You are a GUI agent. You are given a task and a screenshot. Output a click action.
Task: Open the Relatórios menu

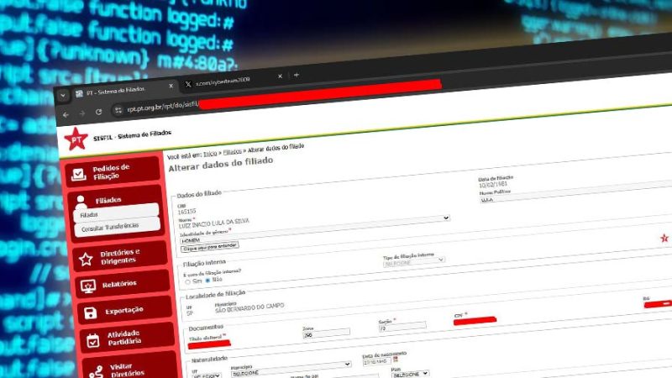123,284
